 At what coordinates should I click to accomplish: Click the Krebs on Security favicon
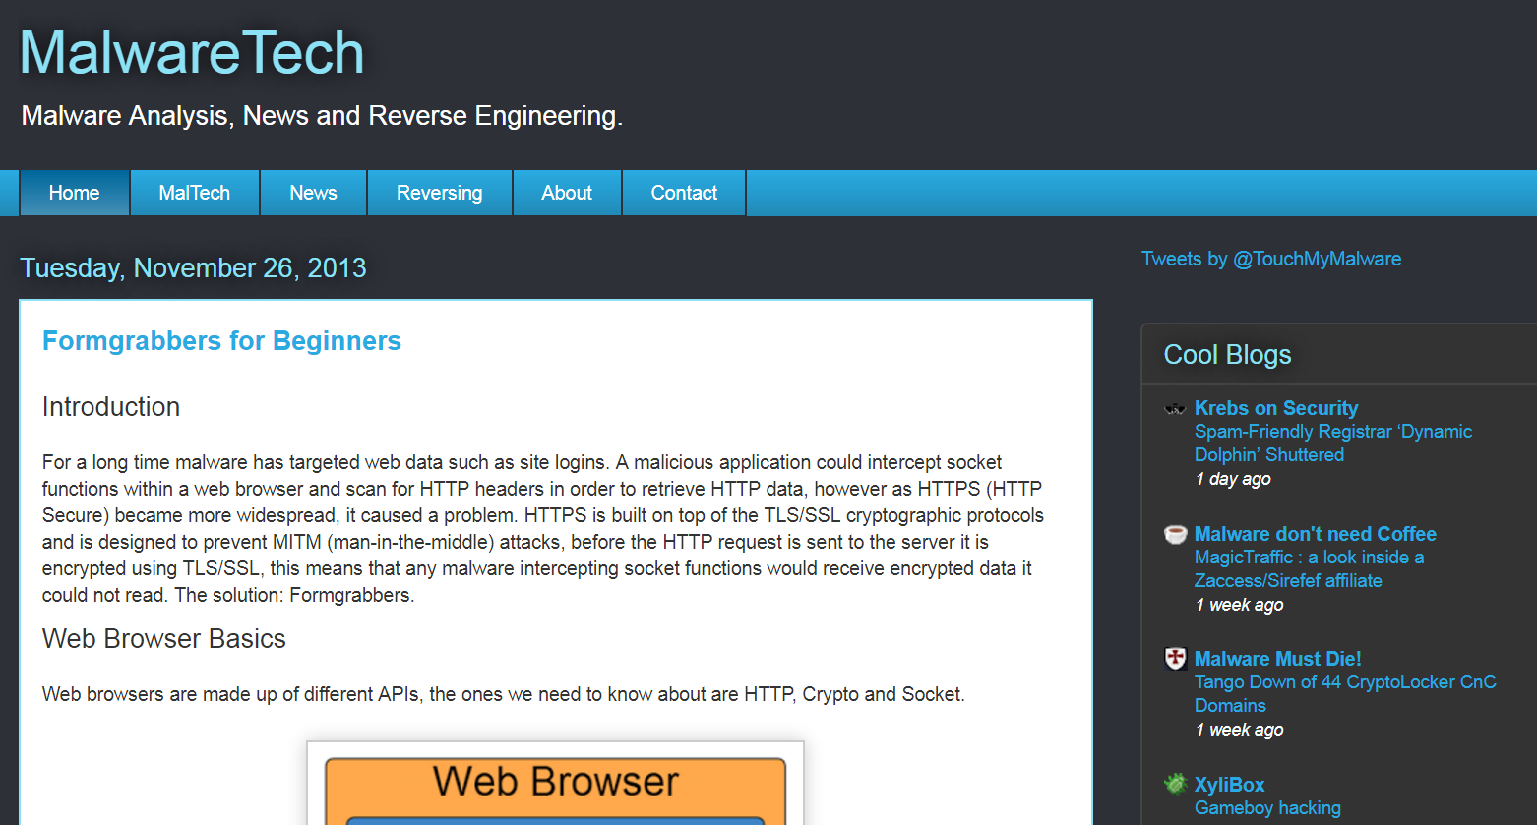pyautogui.click(x=1175, y=408)
